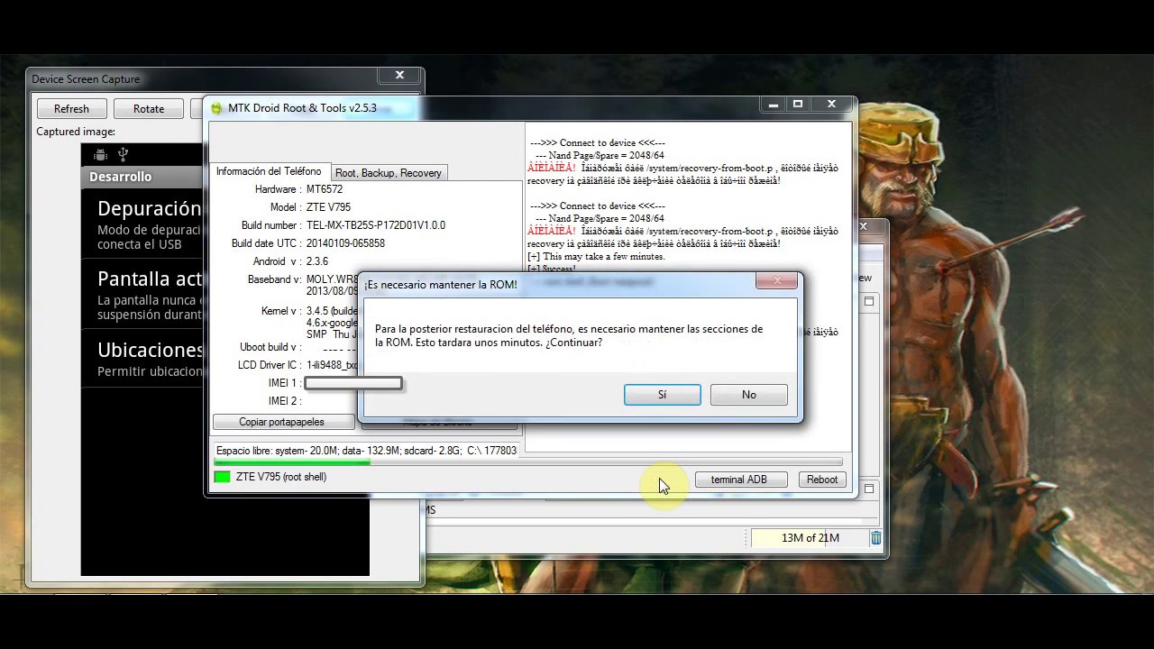Image resolution: width=1154 pixels, height=649 pixels.
Task: Click Android version value '2.3.6'
Action: point(317,261)
